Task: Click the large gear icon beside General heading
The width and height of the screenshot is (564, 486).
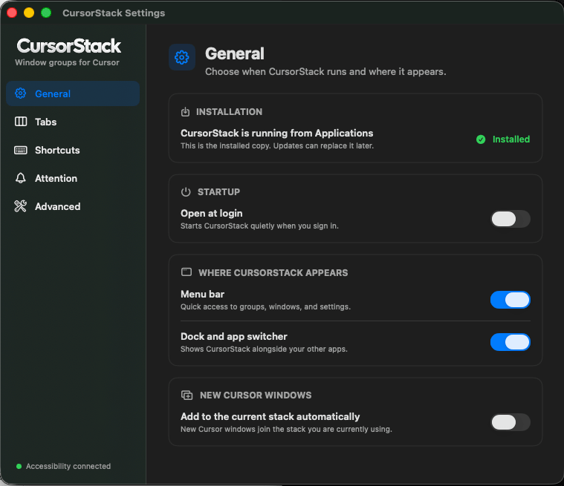Action: 182,57
